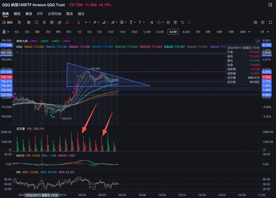This screenshot has height=198, width=276.
Task: Select the T text annotation tool
Action: (x=140, y=22)
